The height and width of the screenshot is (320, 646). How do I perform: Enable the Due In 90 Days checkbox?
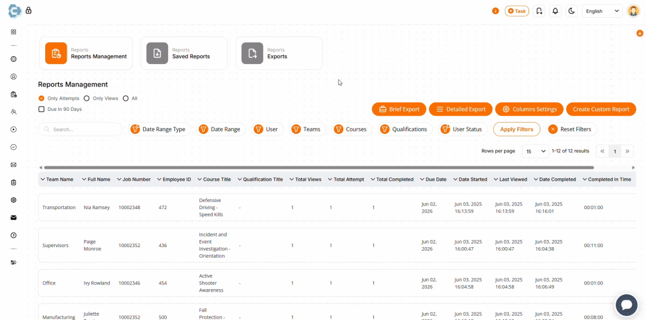coord(42,109)
